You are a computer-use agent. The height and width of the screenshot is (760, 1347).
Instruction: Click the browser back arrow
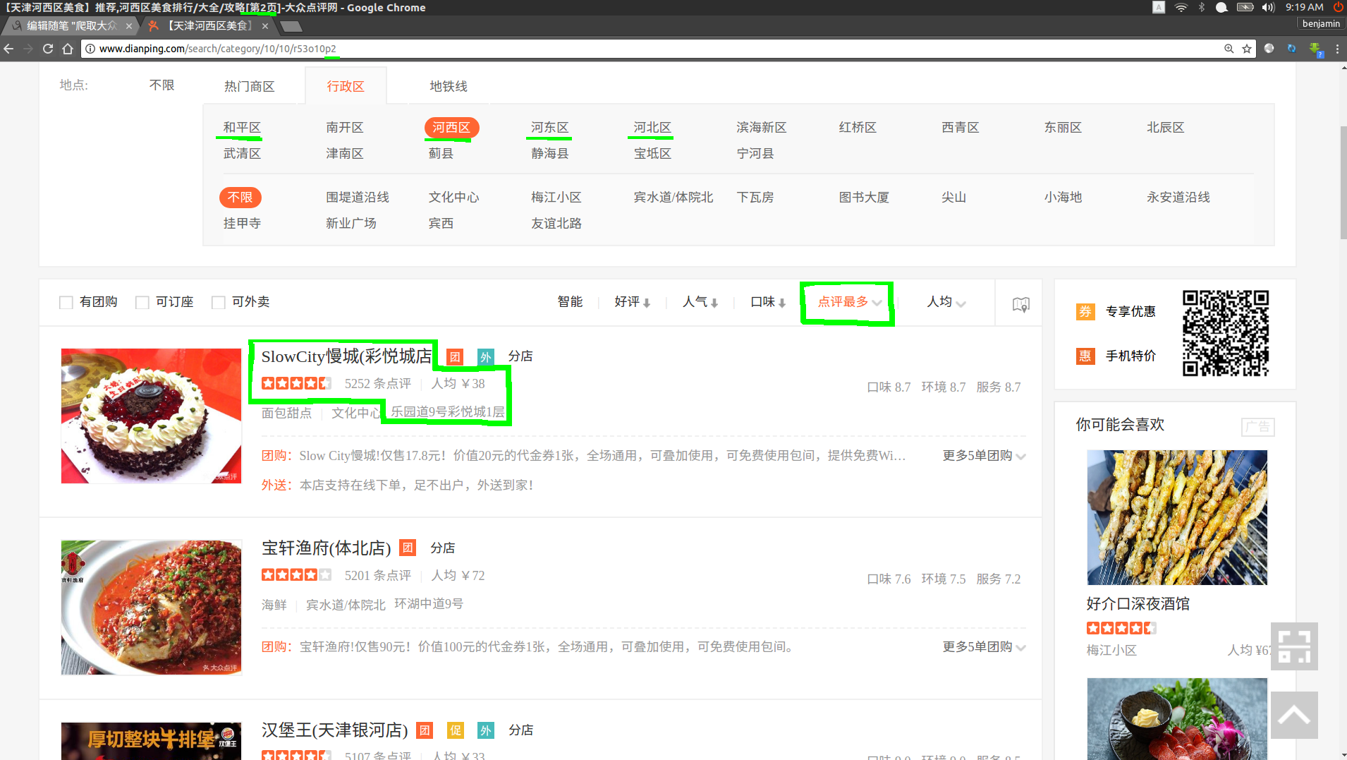pos(8,49)
